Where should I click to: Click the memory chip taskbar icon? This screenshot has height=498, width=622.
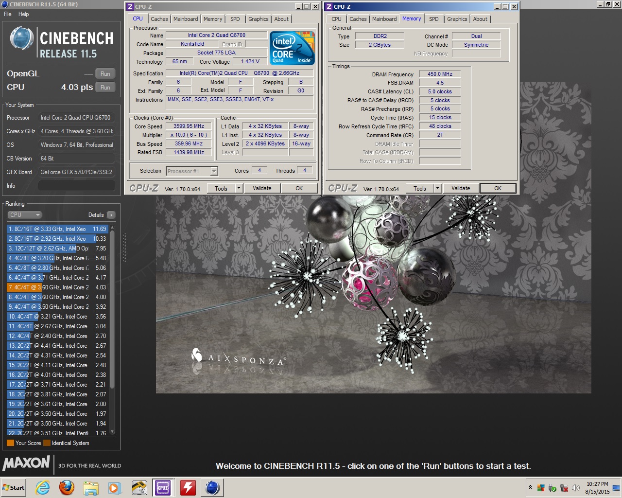[139, 488]
